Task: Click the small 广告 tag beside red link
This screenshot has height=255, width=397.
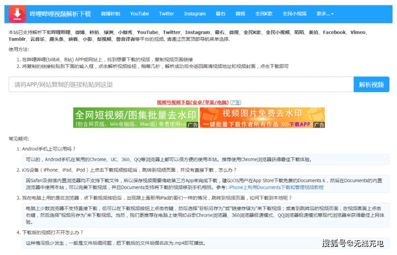Action: tap(236, 102)
